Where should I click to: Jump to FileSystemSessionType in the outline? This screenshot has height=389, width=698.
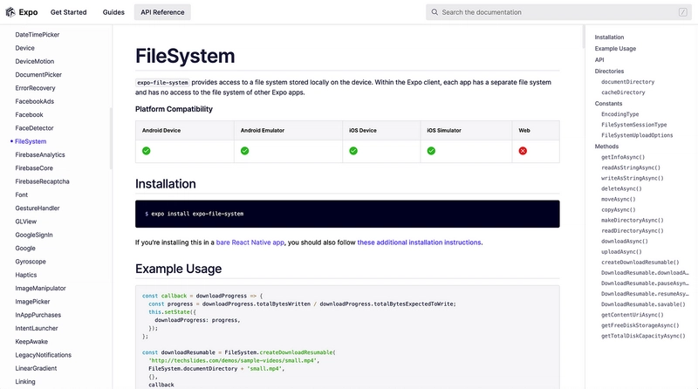click(x=634, y=125)
